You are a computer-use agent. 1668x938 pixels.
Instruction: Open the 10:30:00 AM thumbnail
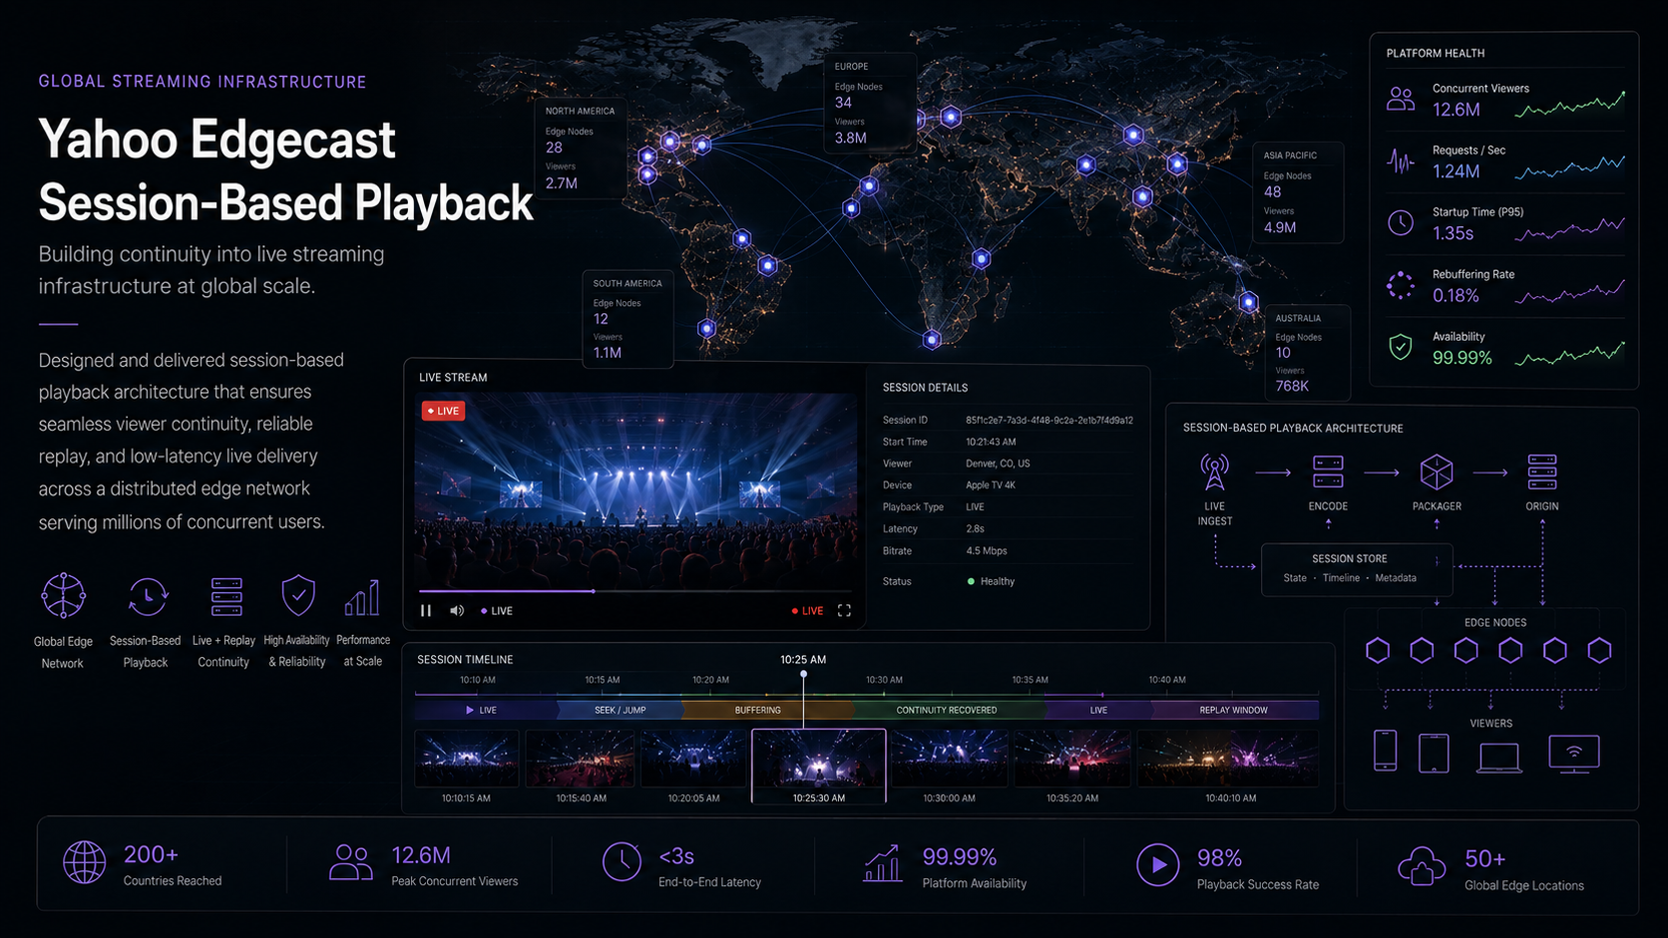pos(949,759)
